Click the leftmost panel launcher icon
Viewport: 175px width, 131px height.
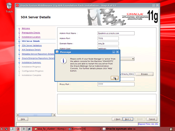[x=2, y=129]
